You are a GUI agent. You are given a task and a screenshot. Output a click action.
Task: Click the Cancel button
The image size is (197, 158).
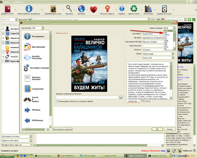(170, 129)
